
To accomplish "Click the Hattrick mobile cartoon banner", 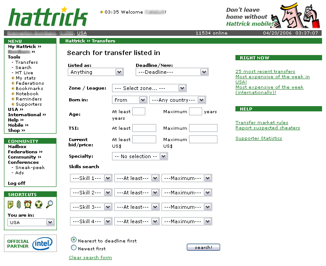I will pos(274,17).
